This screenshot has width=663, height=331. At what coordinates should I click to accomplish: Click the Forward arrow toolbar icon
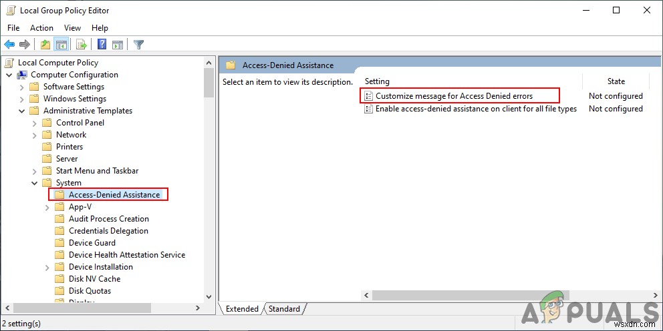tap(25, 44)
